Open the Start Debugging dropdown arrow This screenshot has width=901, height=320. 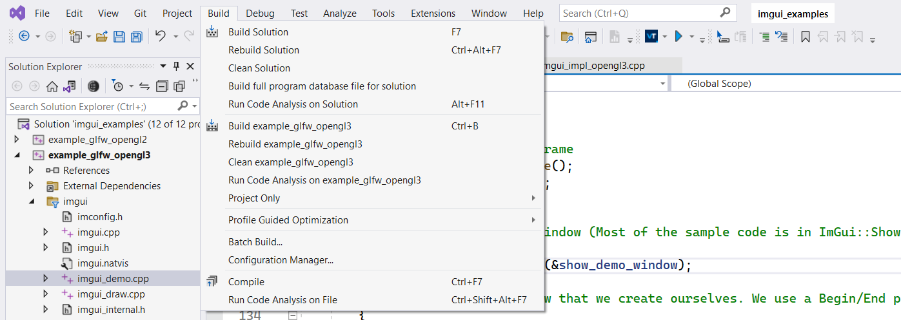(x=692, y=37)
